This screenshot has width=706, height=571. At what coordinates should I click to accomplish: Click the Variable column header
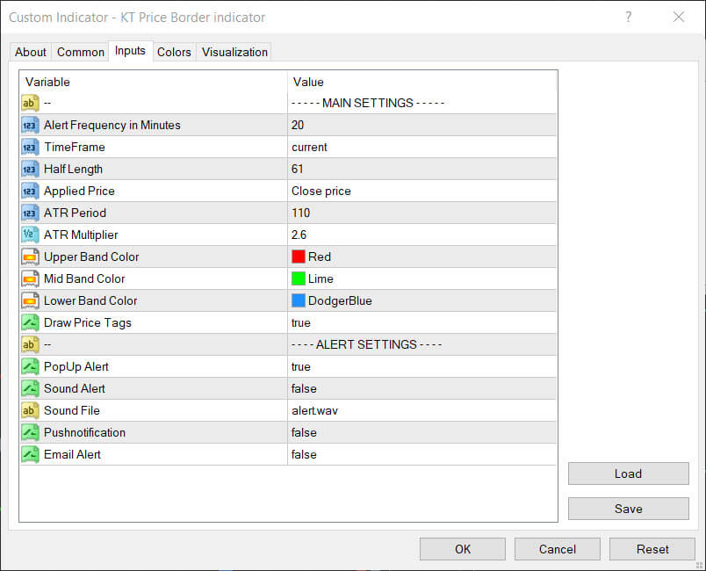coord(47,82)
